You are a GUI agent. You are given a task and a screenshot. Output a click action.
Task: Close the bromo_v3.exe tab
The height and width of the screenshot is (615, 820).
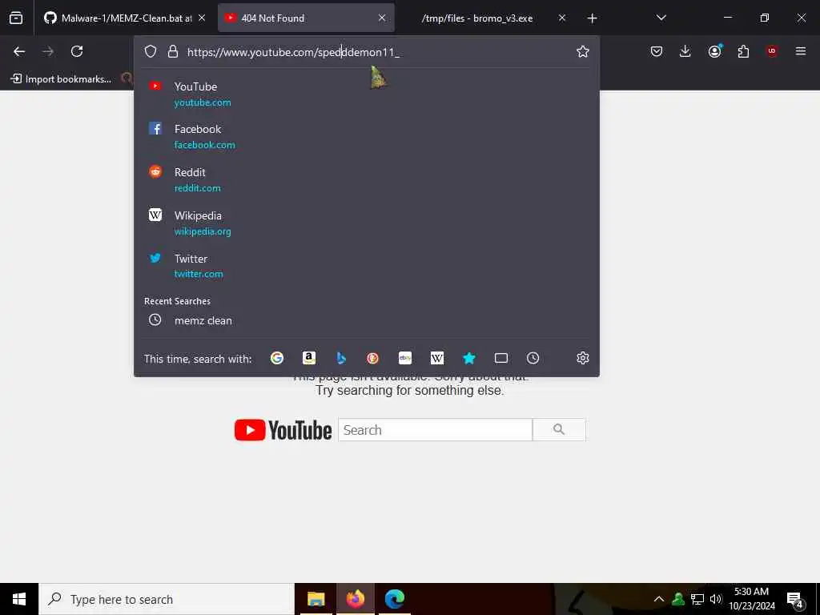(x=561, y=18)
